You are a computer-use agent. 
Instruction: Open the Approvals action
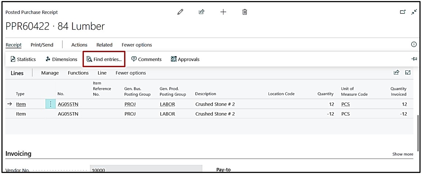click(185, 59)
